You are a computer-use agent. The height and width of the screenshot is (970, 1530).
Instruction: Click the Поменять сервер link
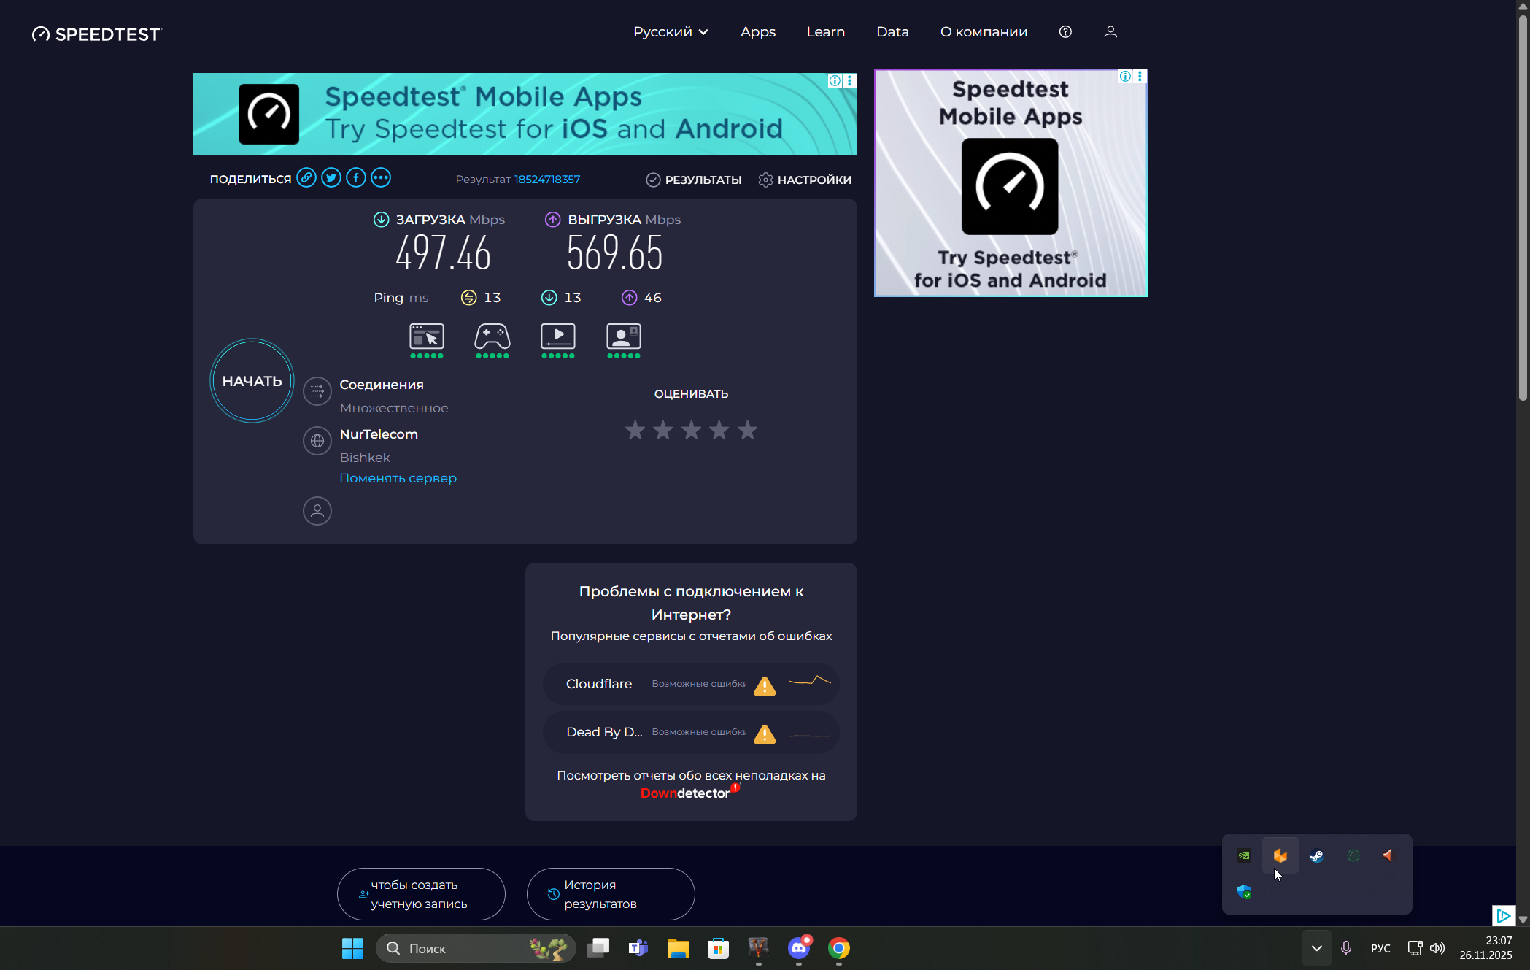coord(398,478)
